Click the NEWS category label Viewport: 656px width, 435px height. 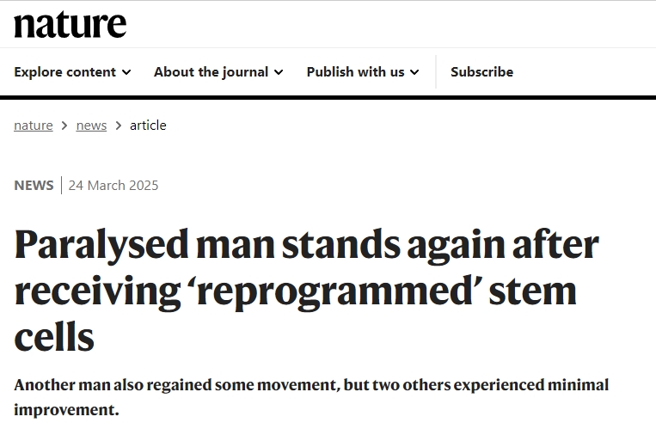[x=34, y=186]
